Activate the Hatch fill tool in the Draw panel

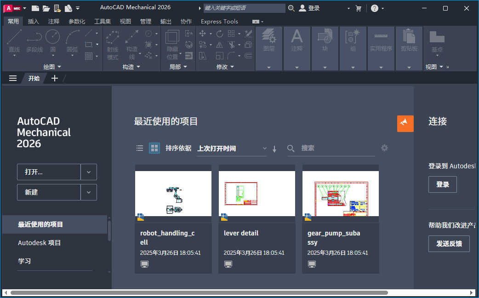pos(89,56)
